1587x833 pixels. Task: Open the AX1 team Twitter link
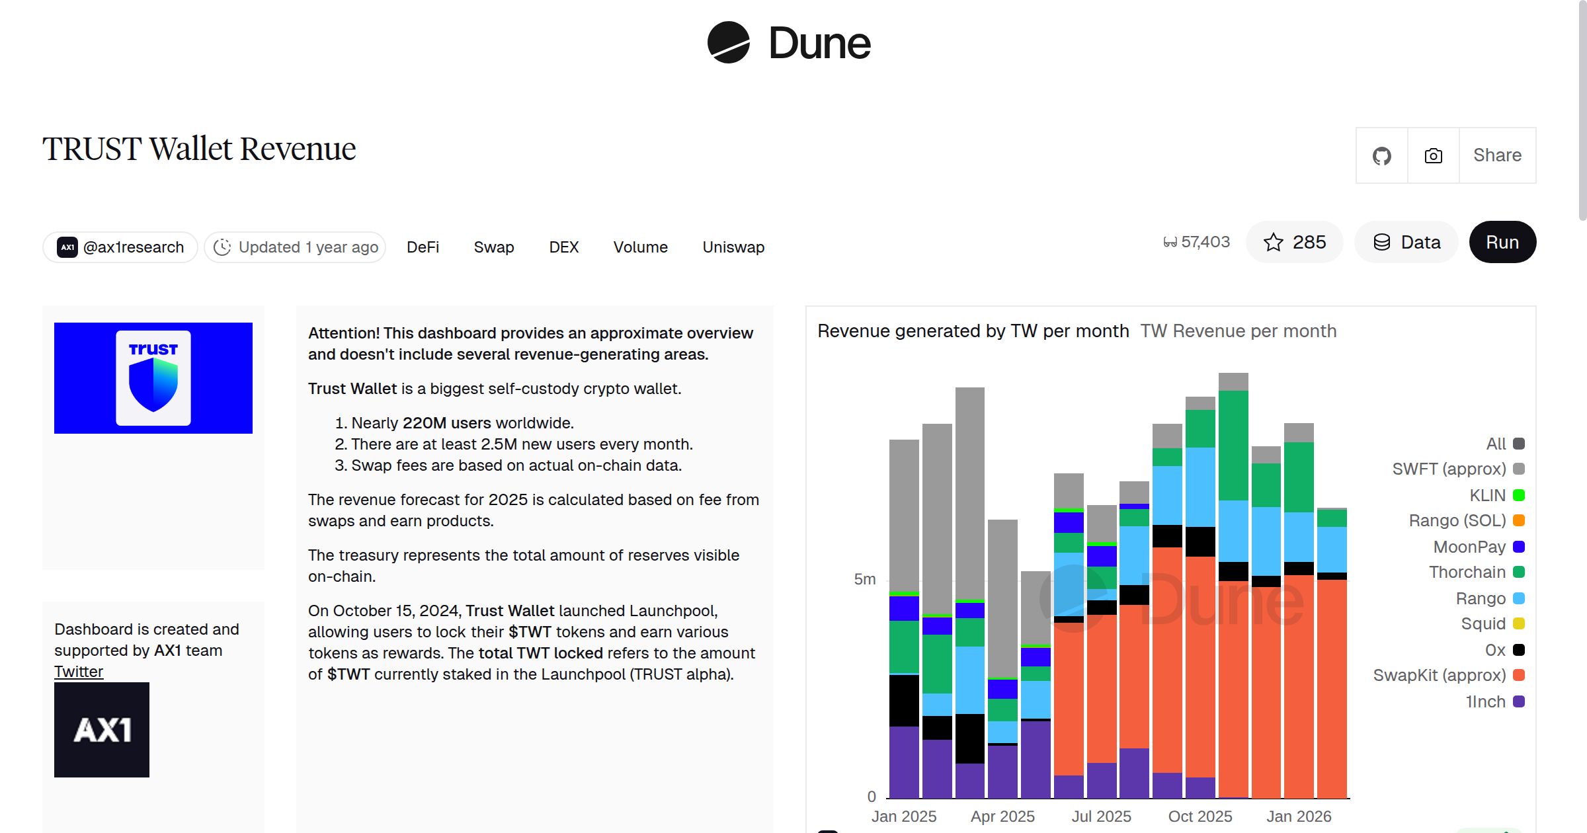tap(78, 671)
